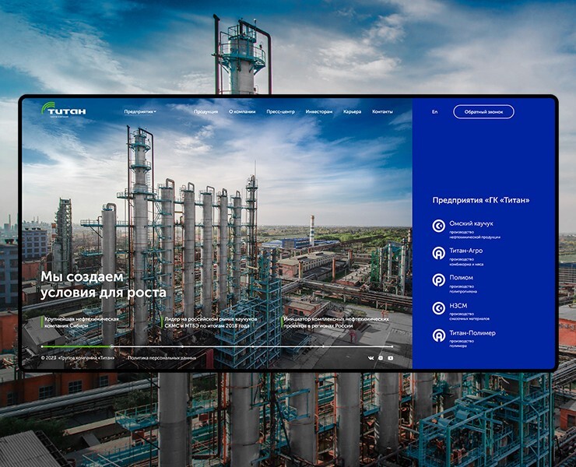Open the YouTube social icon in footer
This screenshot has height=467, width=576.
click(x=390, y=358)
